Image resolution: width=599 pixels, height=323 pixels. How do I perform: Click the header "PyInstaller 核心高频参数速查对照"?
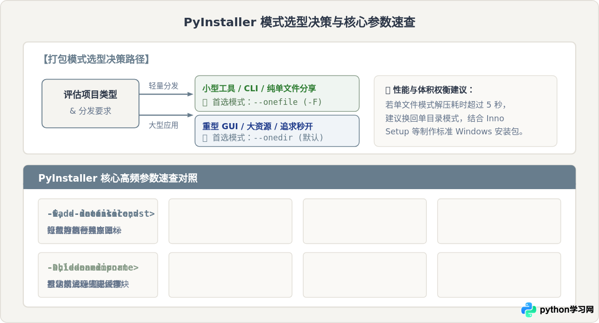[x=118, y=178]
